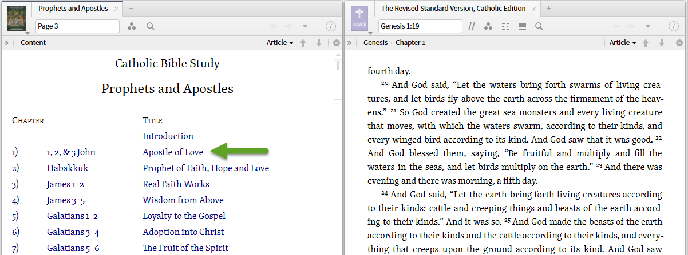
Task: Close the Prophets and Apostles tab
Action: click(117, 9)
